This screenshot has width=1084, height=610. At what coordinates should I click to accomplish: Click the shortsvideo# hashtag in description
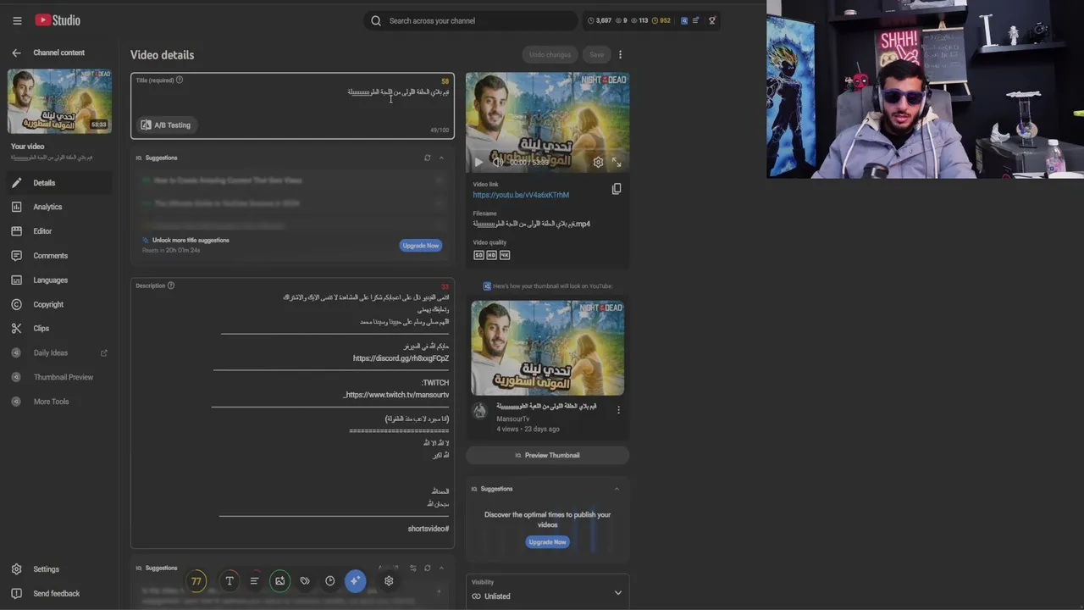tap(429, 529)
